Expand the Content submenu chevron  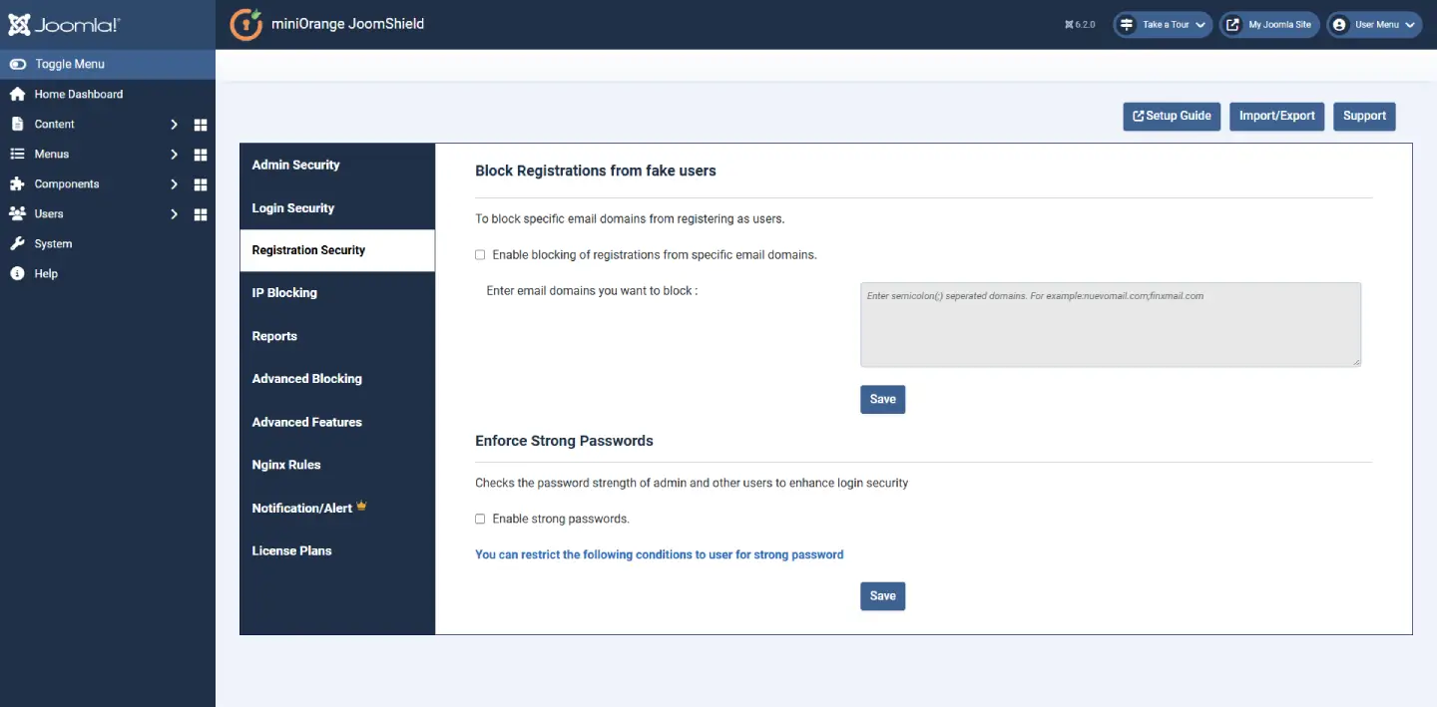click(x=174, y=125)
